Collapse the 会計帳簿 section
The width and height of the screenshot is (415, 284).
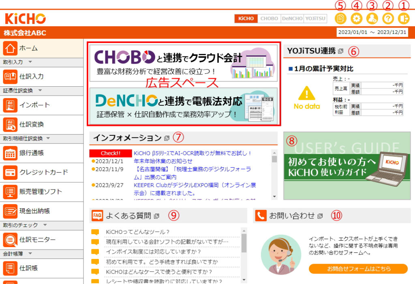tap(30, 254)
